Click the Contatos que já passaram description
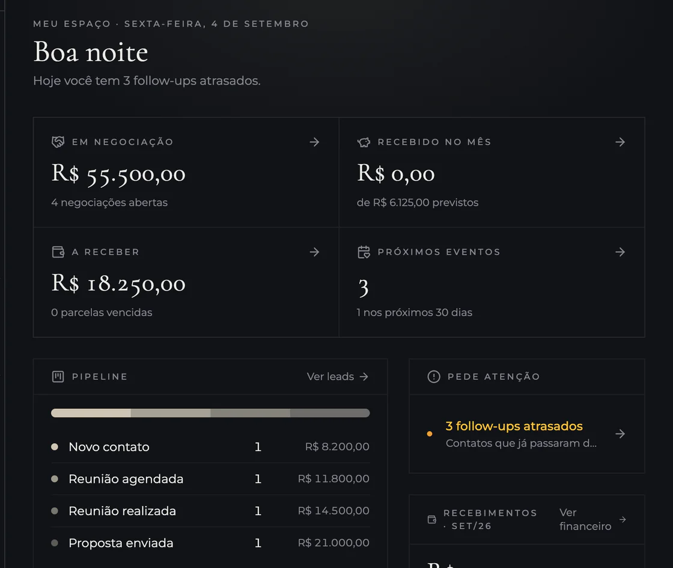The image size is (673, 568). [x=521, y=443]
